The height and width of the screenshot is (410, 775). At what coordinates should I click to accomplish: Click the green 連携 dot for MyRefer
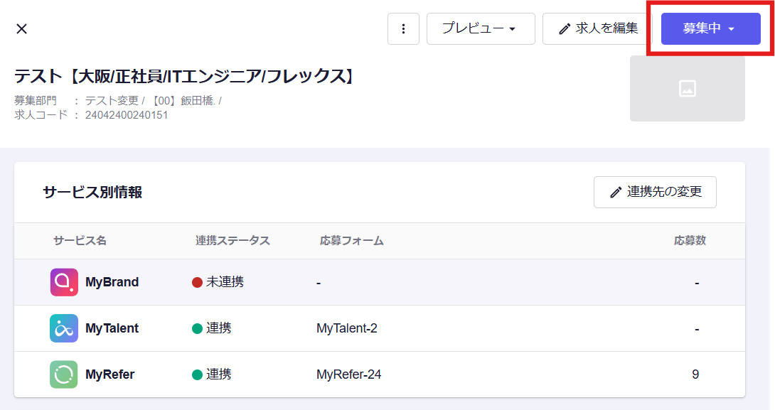tap(198, 374)
